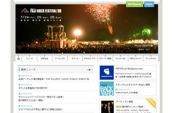Click the 最新ニュース heading
This screenshot has height=113, width=173.
coord(28,69)
